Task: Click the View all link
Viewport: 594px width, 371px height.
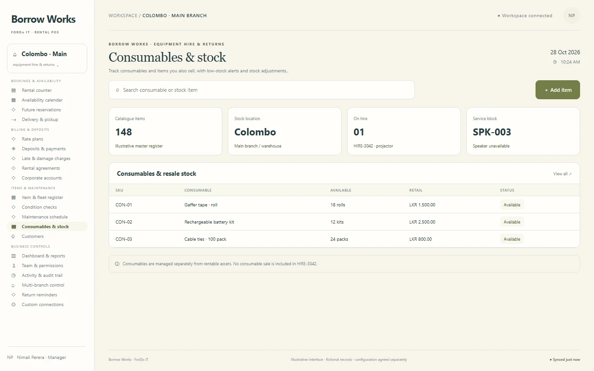Action: 562,174
